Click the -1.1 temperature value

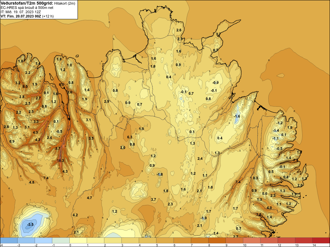click(x=275, y=139)
